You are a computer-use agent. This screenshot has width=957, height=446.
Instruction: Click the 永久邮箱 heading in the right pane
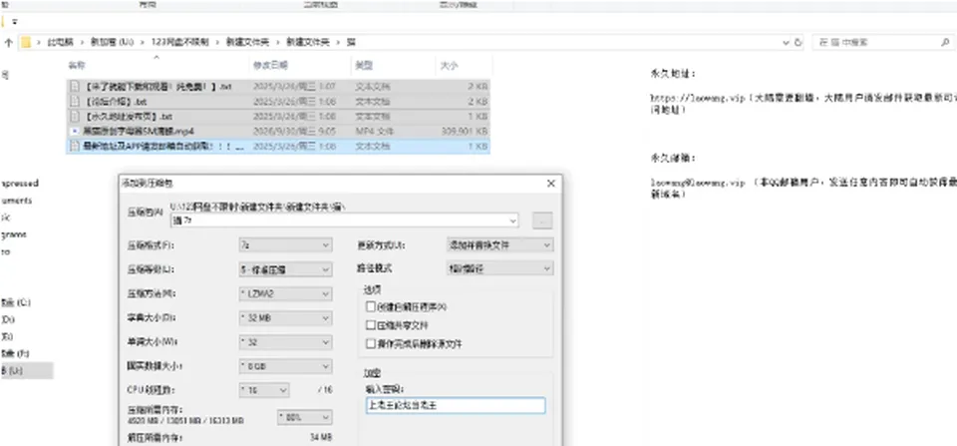coord(673,159)
